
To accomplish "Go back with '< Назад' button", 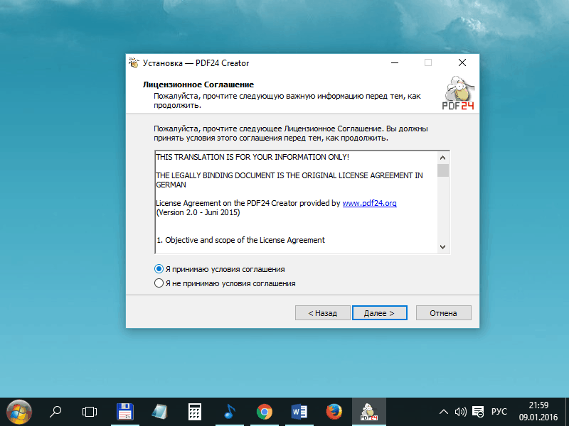I will pos(323,313).
